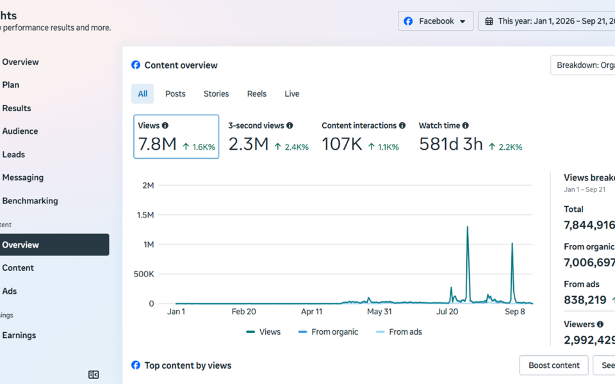Screen dimensions: 615x384
Task: Switch to the Reels tab
Action: pyautogui.click(x=257, y=93)
